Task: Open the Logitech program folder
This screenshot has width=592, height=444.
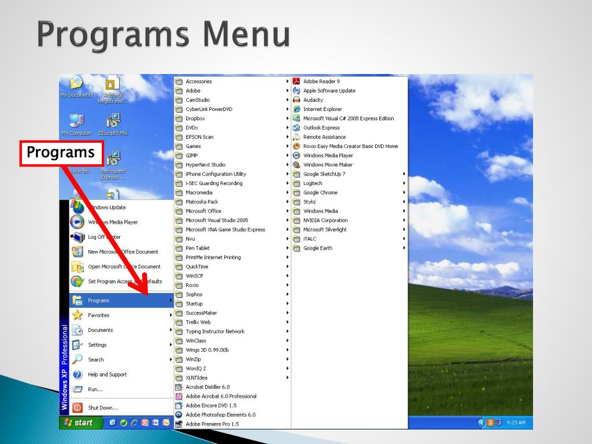Action: [350, 183]
